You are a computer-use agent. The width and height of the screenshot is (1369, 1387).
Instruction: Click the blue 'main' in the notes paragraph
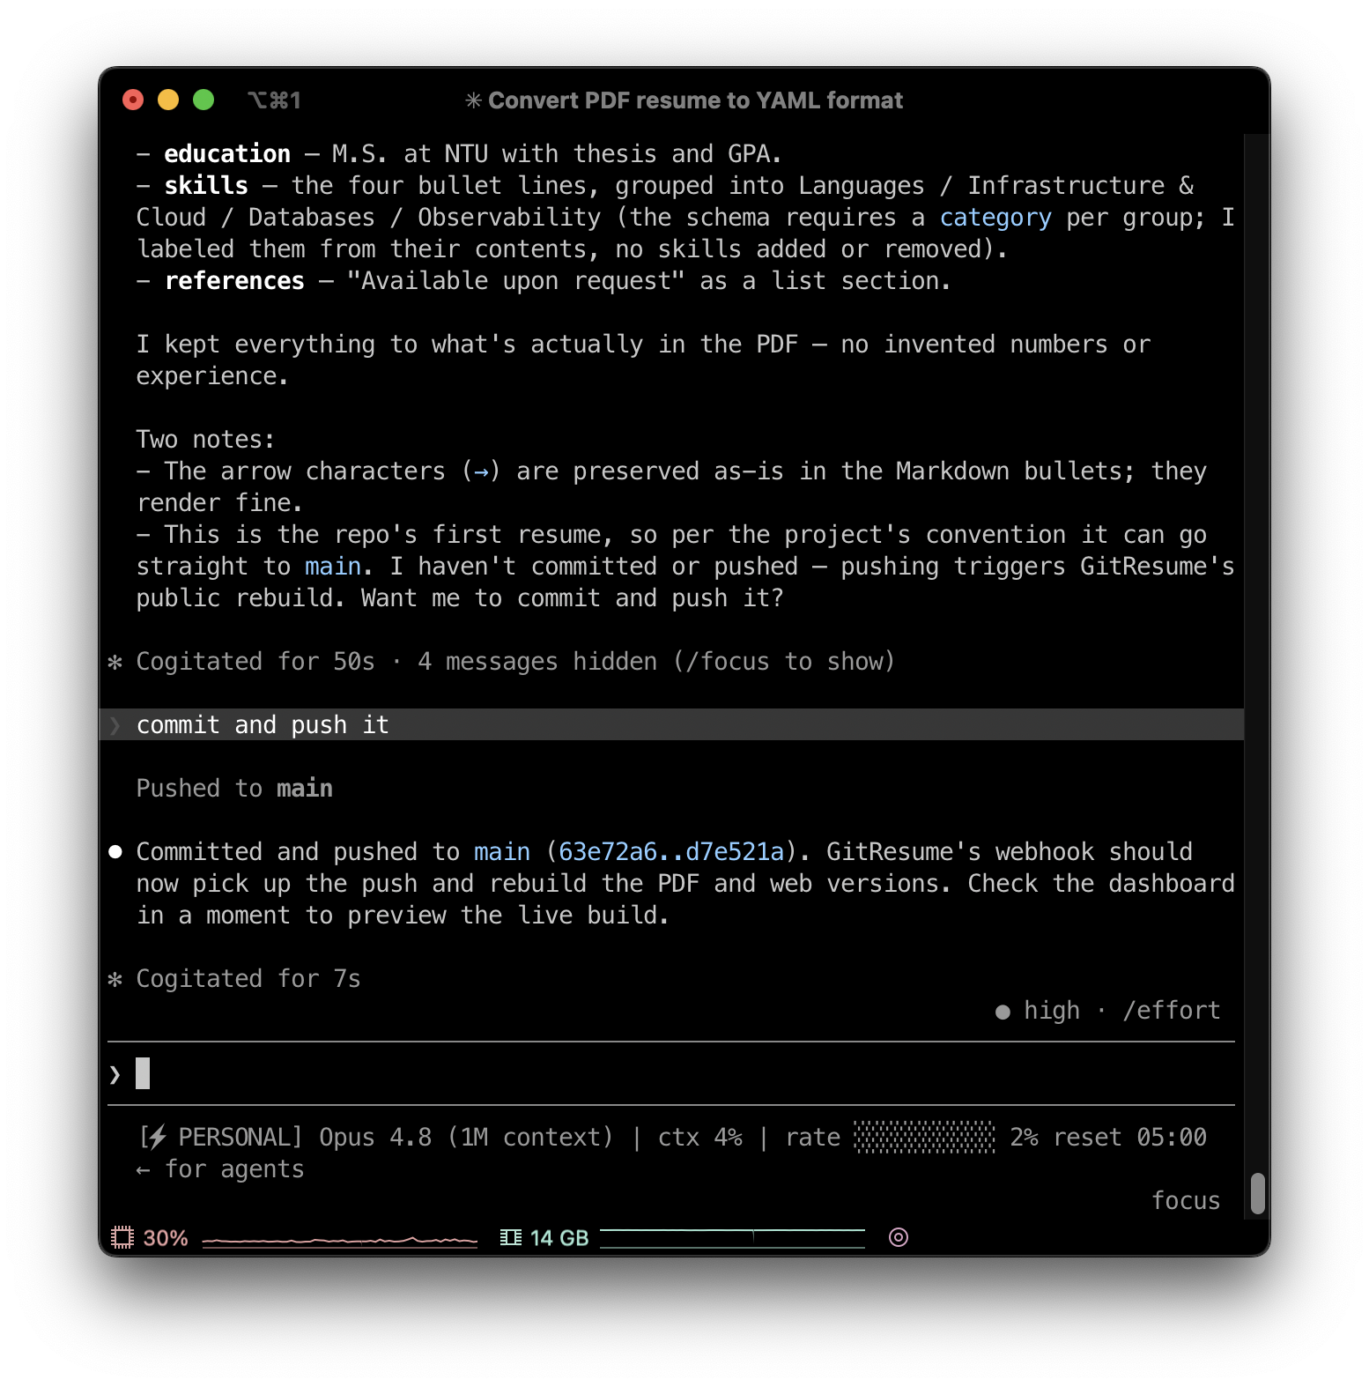point(333,567)
